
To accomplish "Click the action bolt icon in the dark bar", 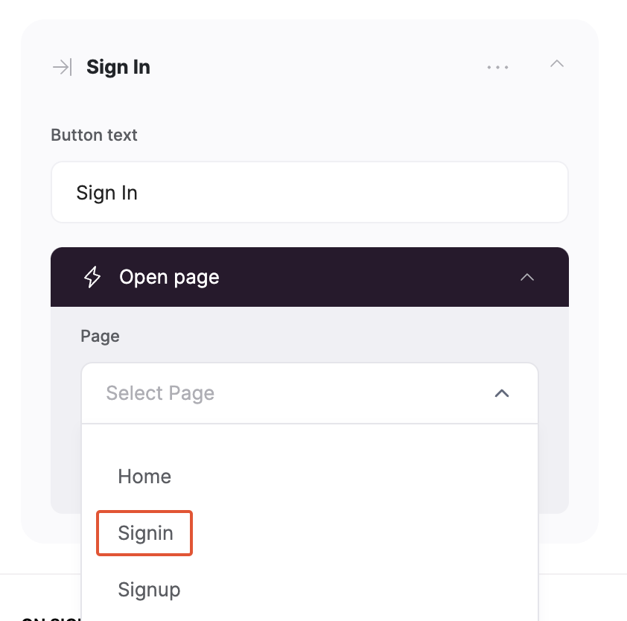I will point(92,277).
